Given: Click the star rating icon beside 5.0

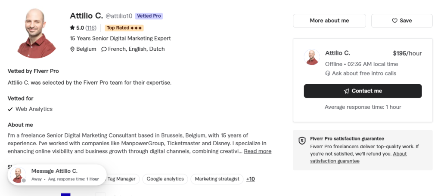Looking at the screenshot, I should 72,28.
